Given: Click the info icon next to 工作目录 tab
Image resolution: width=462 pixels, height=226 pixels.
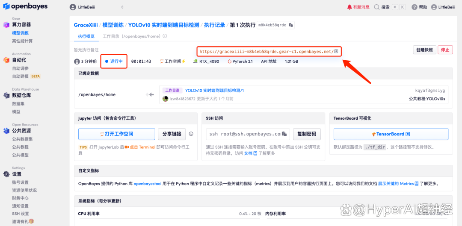Looking at the screenshot, I should pos(165,36).
